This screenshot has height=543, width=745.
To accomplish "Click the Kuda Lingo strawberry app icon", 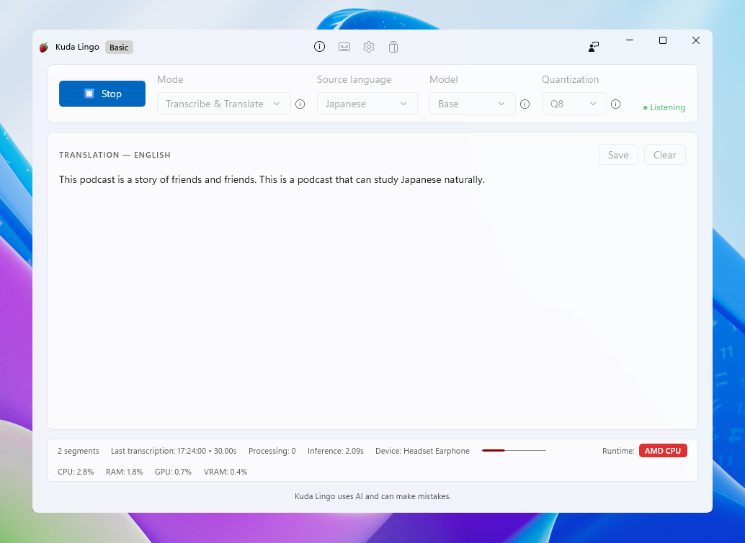I will click(44, 47).
